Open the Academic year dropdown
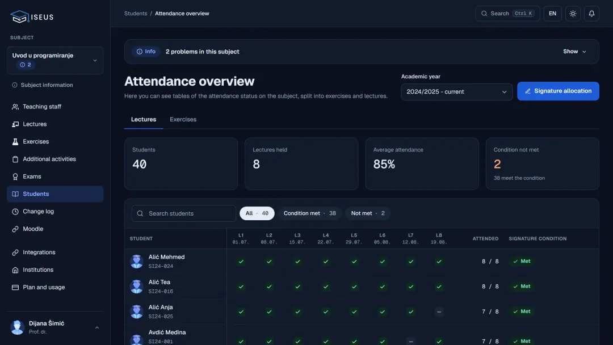This screenshot has width=613, height=345. tap(456, 92)
